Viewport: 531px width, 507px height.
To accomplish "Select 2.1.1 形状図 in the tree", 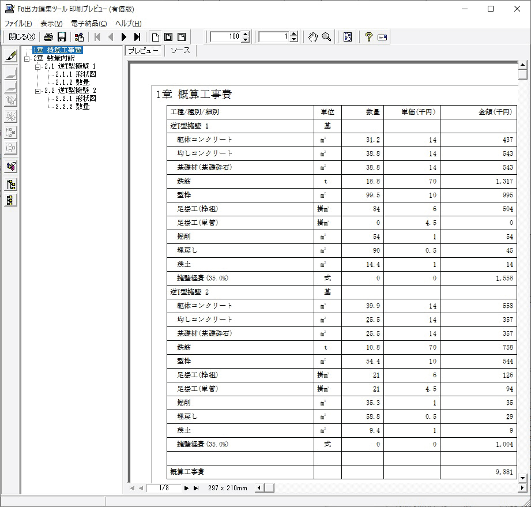I will point(76,74).
